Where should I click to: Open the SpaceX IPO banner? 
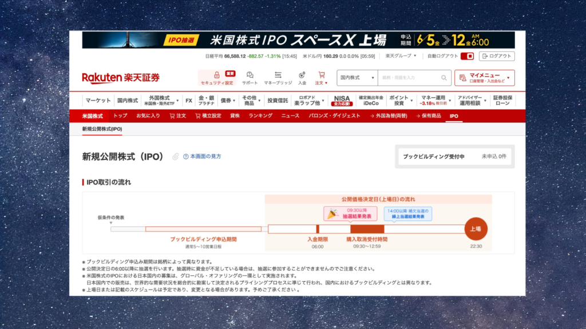coord(298,40)
